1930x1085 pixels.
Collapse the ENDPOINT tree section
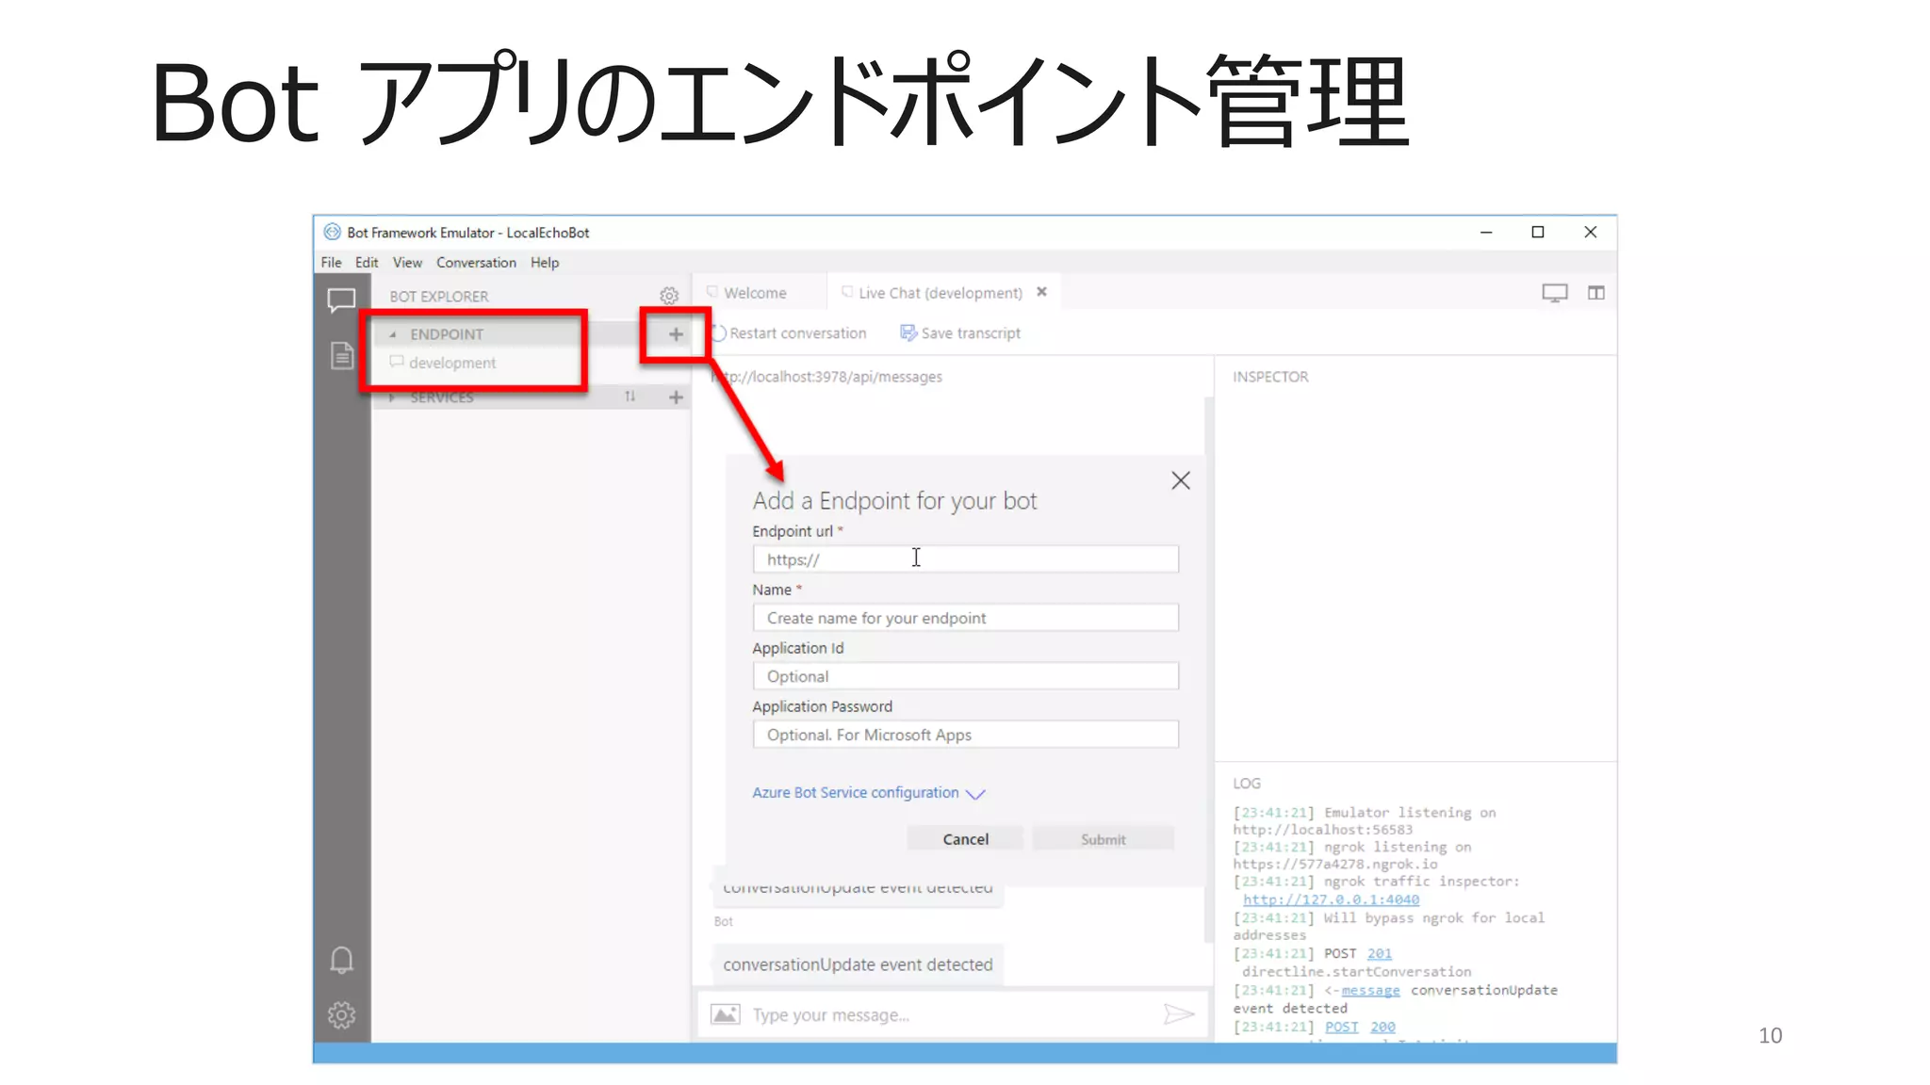tap(393, 334)
